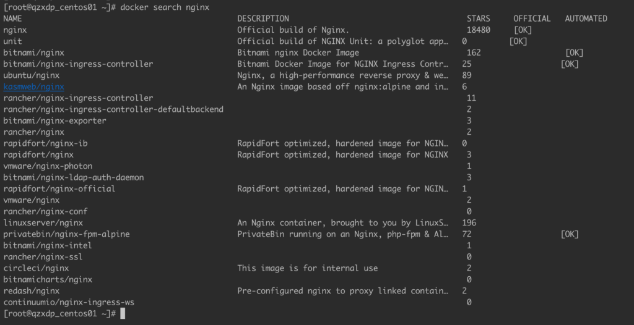Image resolution: width=634 pixels, height=325 pixels.
Task: Click the docker search nginx command text
Action: [x=165, y=7]
